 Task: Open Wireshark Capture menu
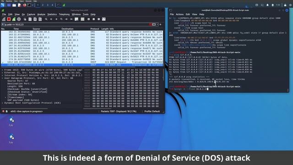pos(31,14)
